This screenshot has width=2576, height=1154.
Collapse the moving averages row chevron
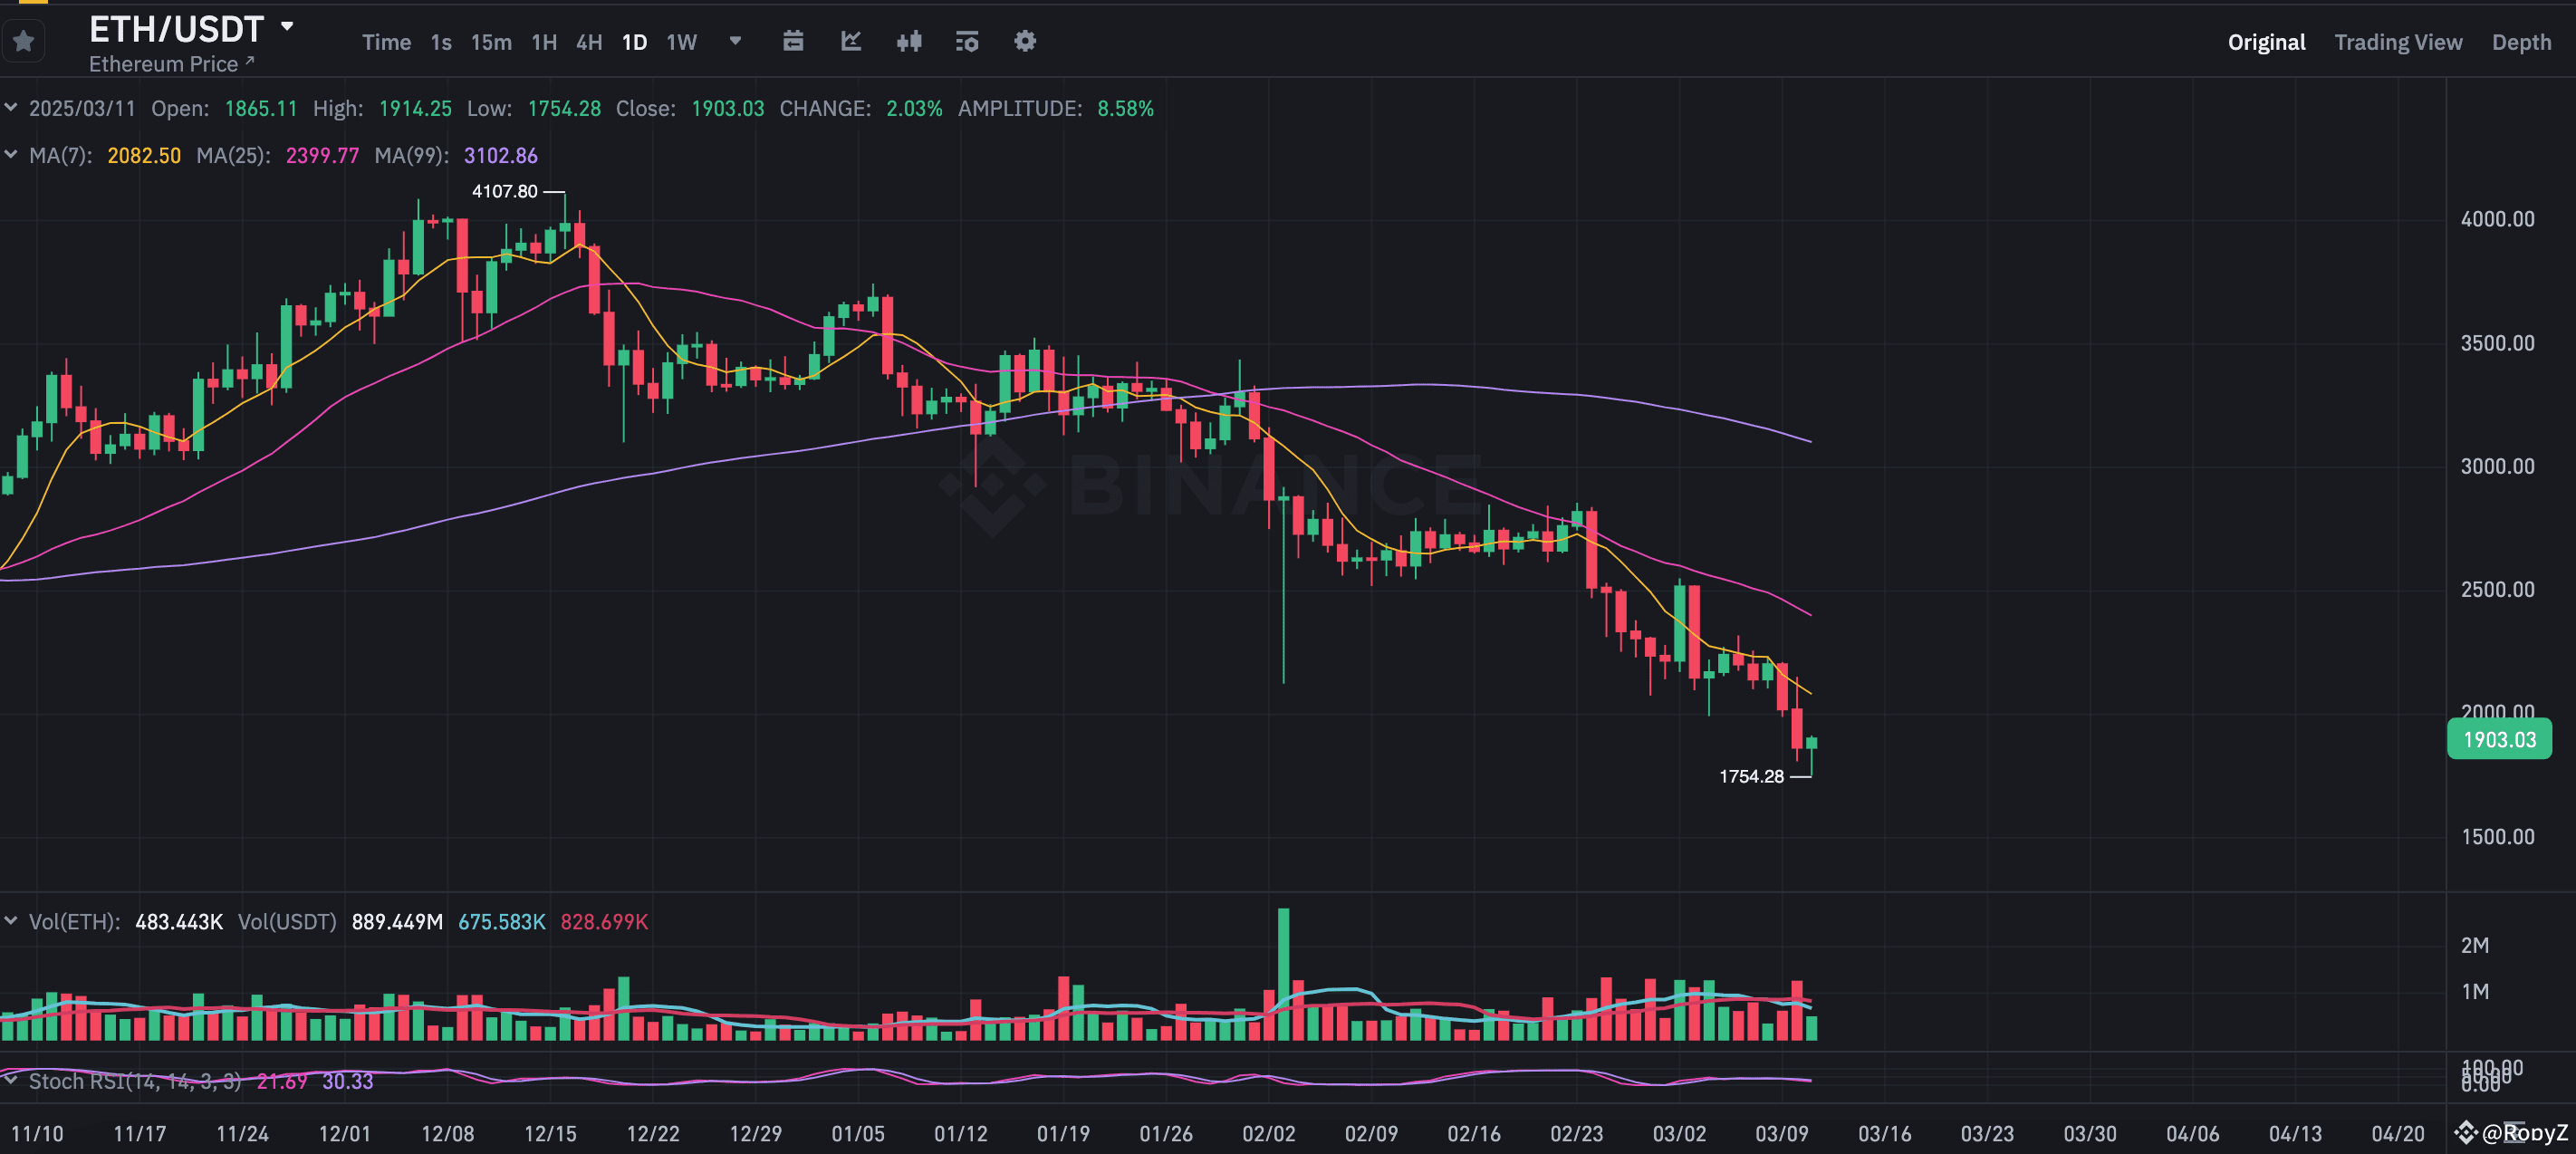11,155
